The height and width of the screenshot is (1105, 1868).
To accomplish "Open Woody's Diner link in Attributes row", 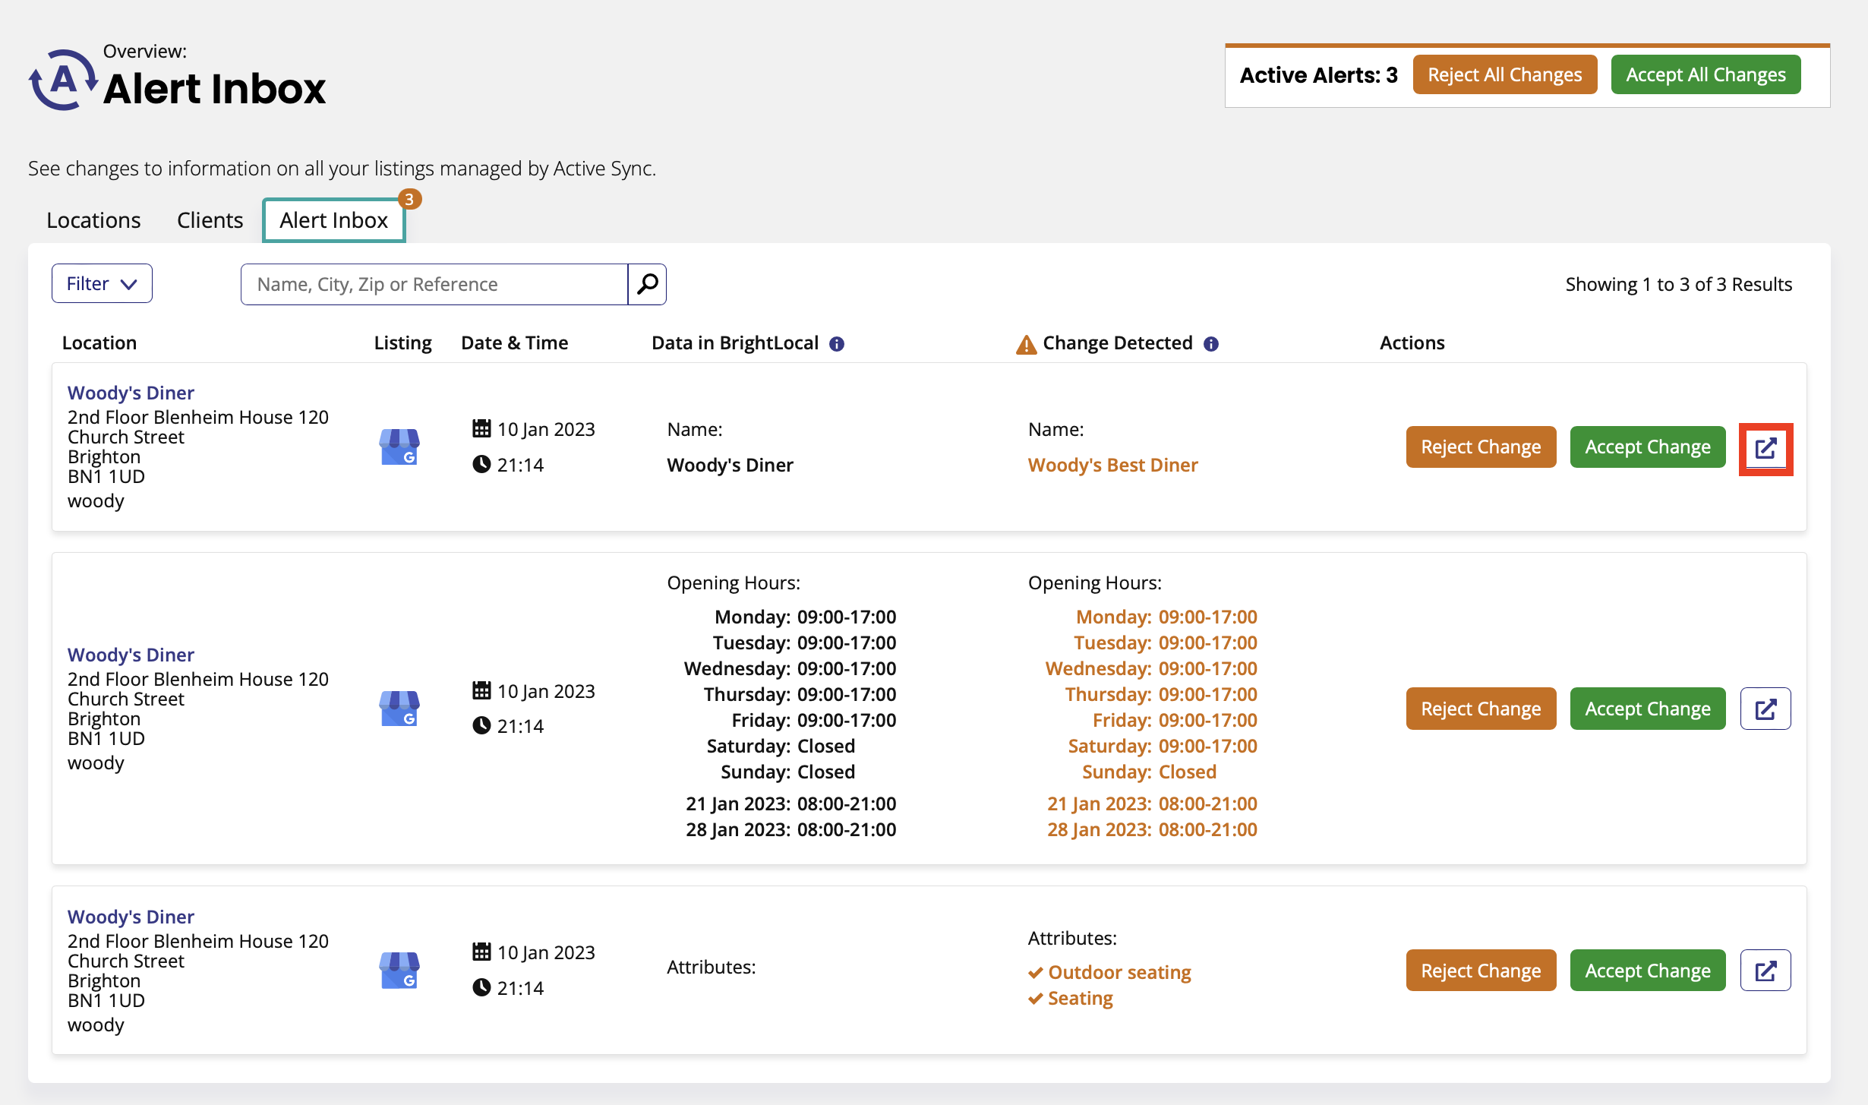I will click(x=131, y=917).
